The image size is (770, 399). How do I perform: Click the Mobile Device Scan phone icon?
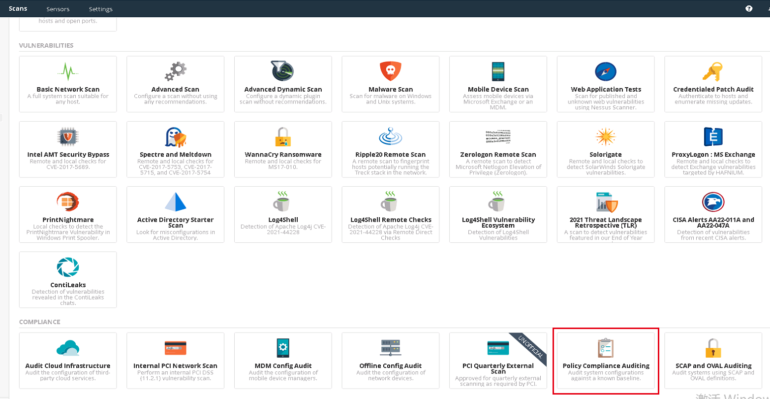(x=498, y=71)
